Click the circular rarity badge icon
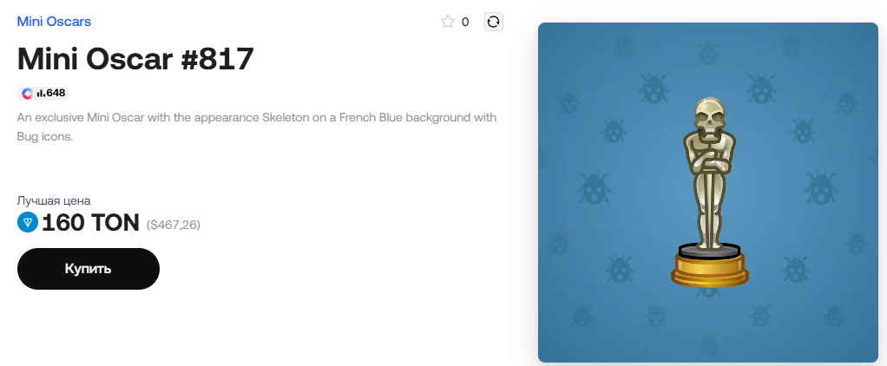The height and width of the screenshot is (366, 887). tap(27, 94)
